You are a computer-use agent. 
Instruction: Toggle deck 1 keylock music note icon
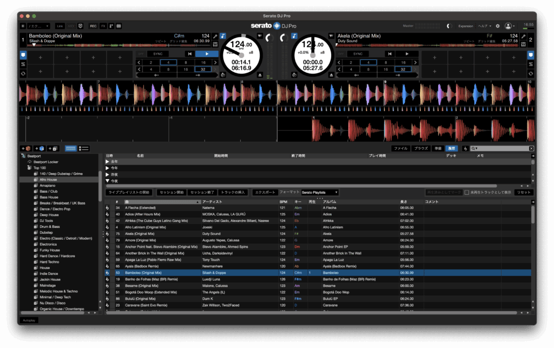point(223,36)
